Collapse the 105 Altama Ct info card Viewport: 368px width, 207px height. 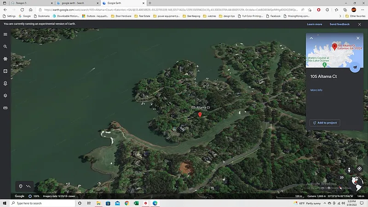coord(311,38)
